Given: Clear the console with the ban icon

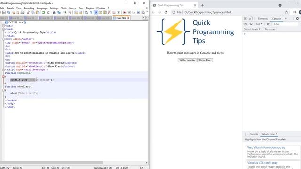Looking at the screenshot, I should (251, 24).
